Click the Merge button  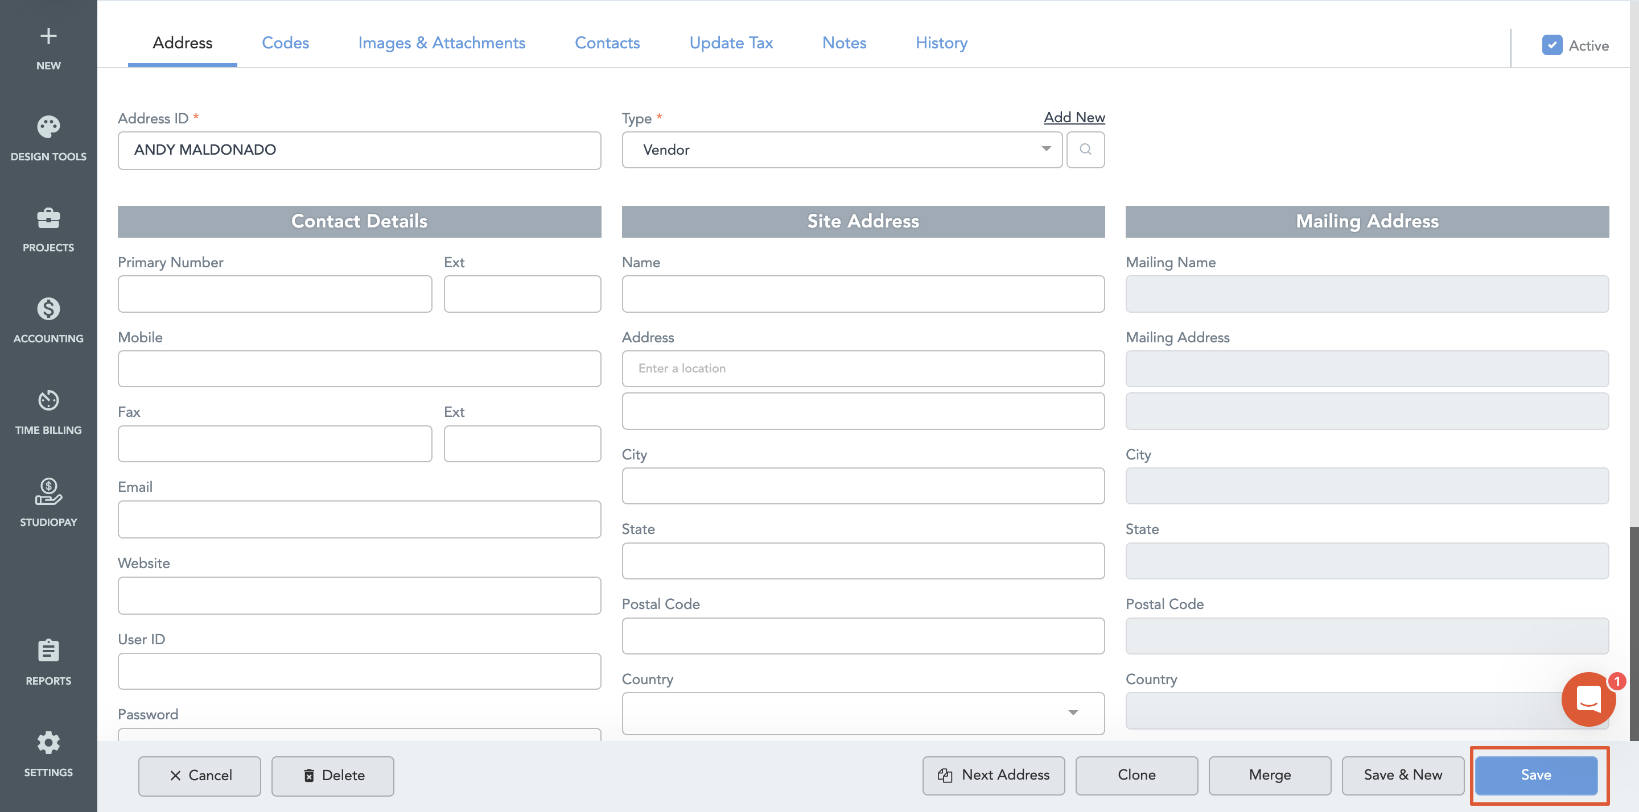point(1269,774)
